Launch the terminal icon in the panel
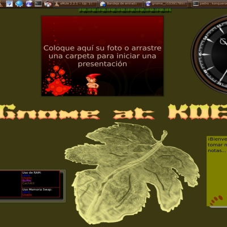The image size is (227, 227). 38,3
